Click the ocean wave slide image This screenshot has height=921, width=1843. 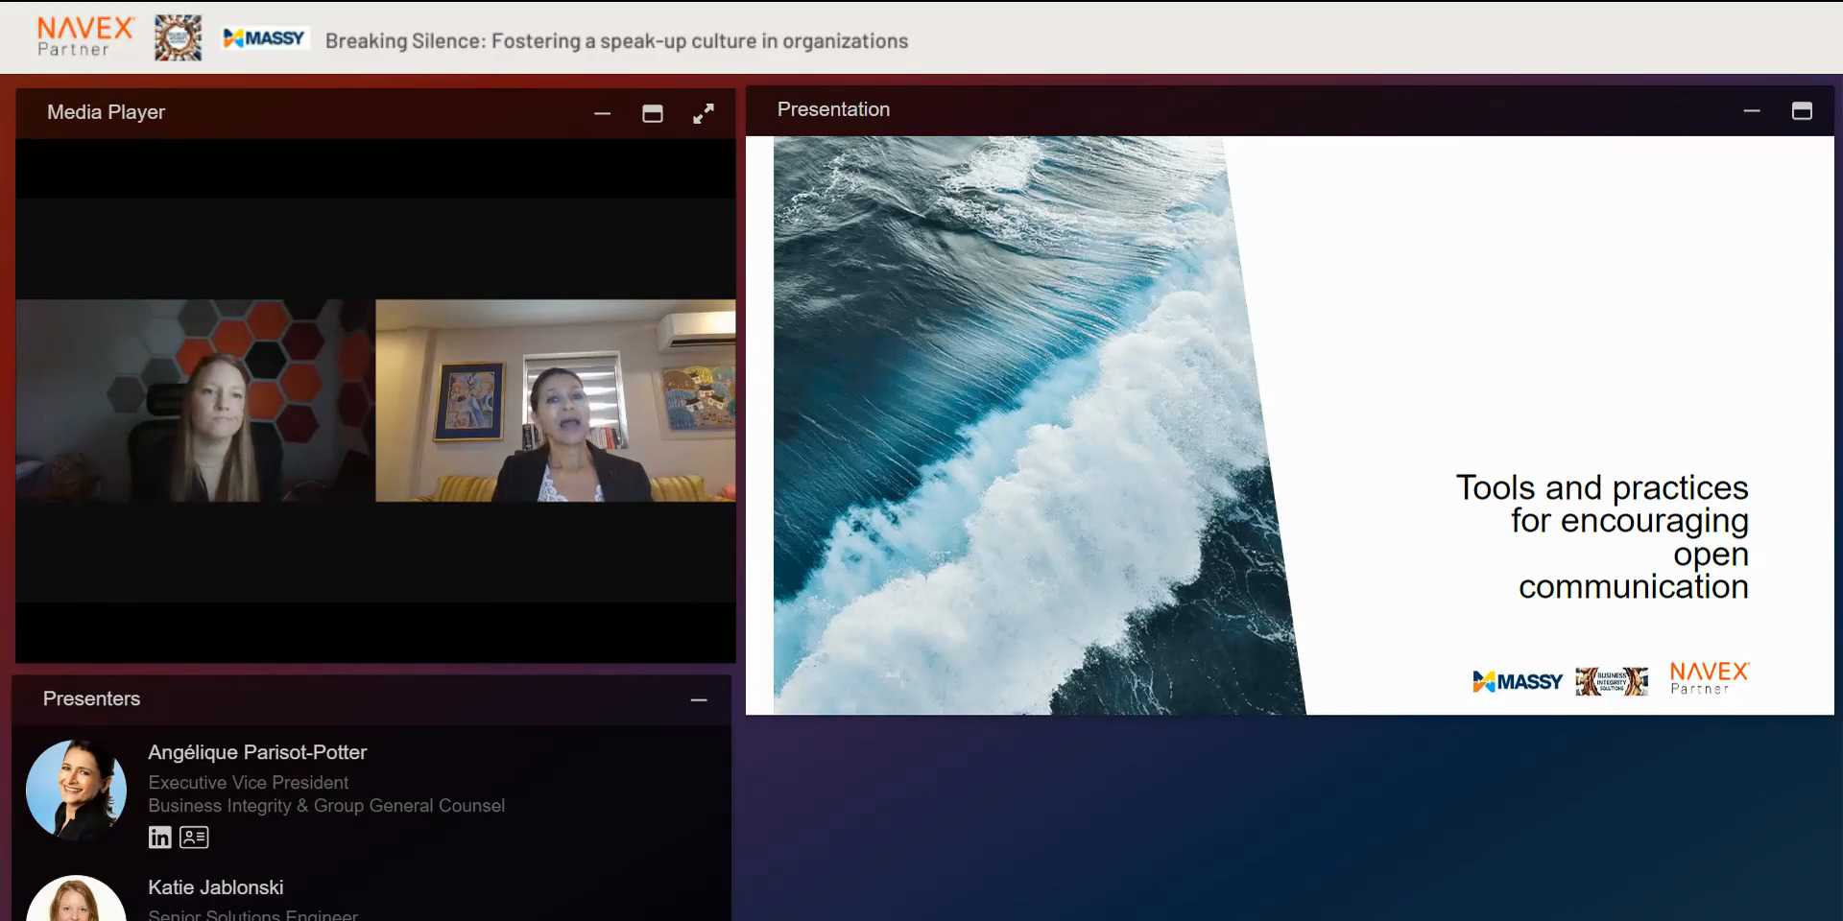1040,425
